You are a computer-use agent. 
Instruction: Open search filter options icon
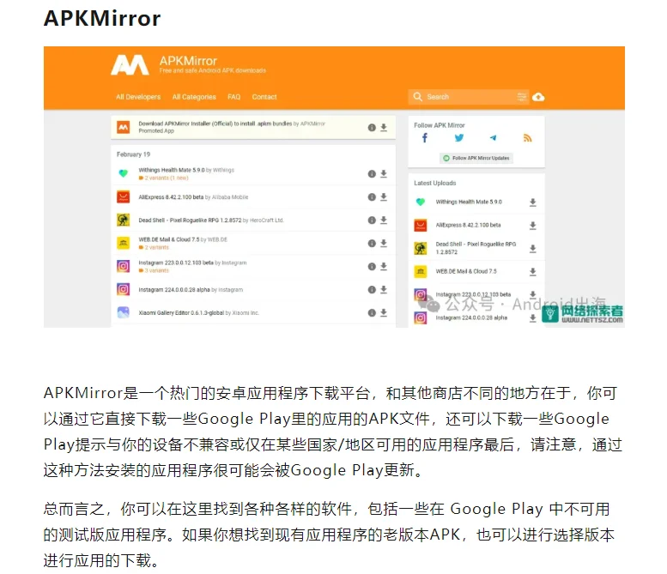[x=522, y=97]
